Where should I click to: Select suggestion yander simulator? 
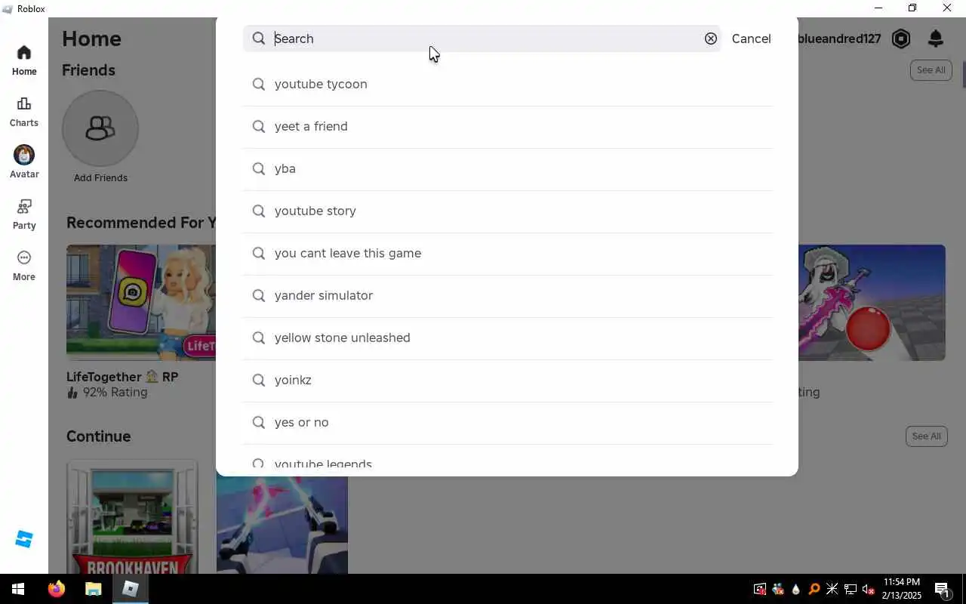coord(507,295)
